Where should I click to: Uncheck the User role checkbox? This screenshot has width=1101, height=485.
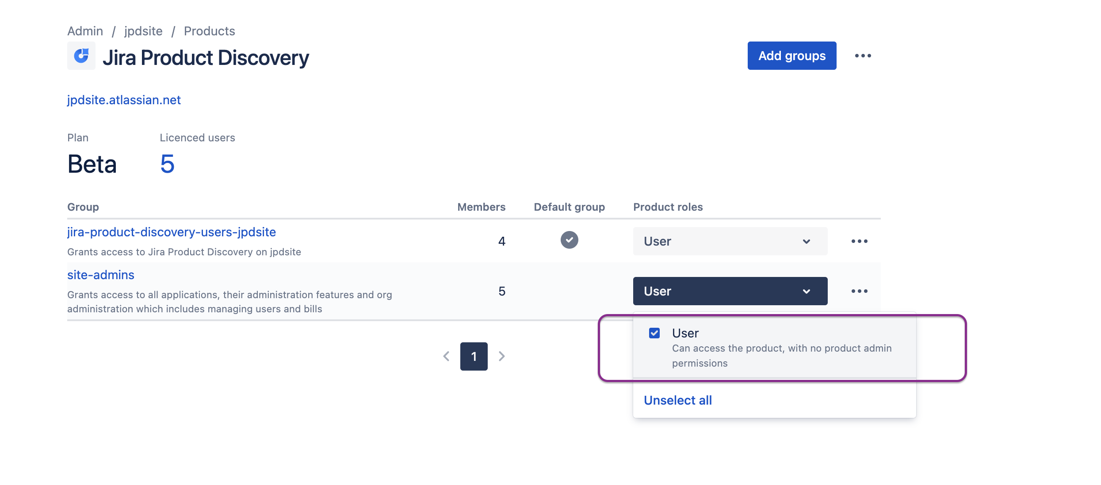pos(654,333)
